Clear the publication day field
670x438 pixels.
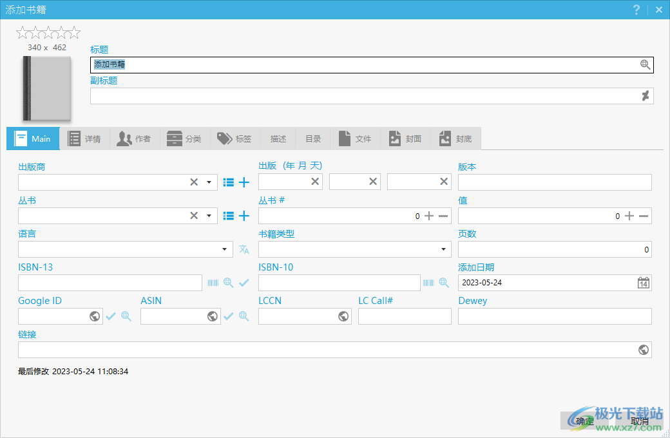(444, 182)
